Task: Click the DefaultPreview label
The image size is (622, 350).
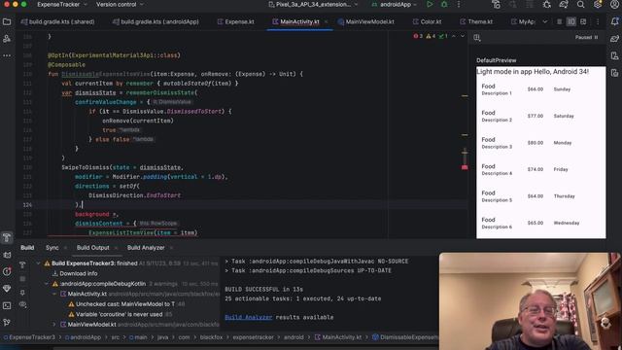Action: [497, 60]
